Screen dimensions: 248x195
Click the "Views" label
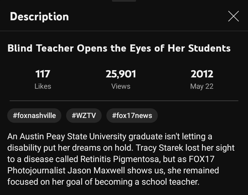tap(121, 86)
